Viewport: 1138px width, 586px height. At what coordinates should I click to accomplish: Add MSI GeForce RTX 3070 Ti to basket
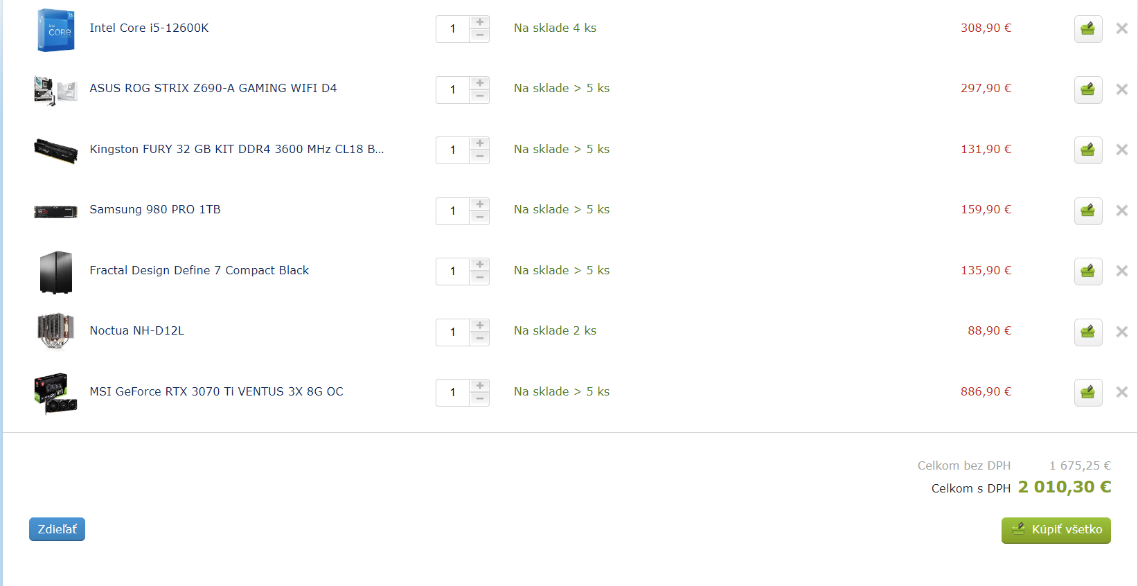click(1087, 393)
